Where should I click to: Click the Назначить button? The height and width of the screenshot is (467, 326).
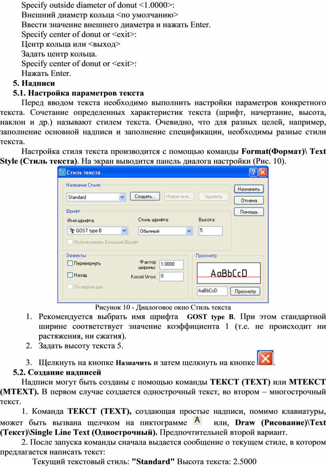248,189
